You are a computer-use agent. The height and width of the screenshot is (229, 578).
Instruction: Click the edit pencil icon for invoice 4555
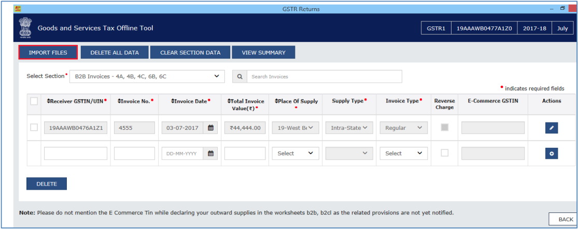click(x=552, y=128)
